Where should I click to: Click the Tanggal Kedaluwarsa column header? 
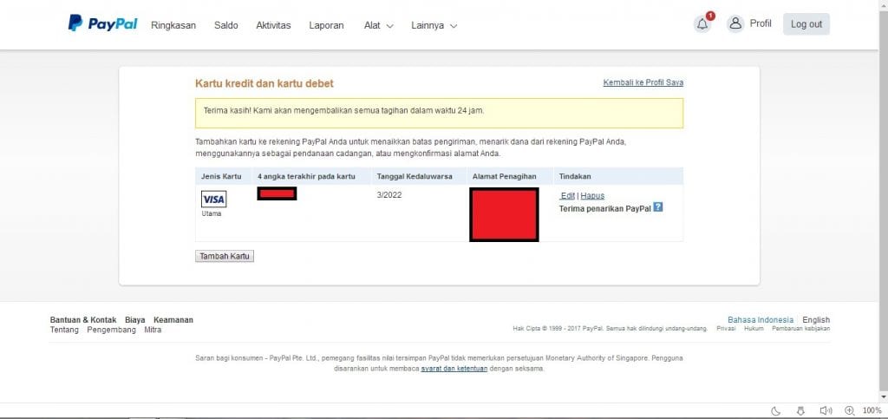(415, 177)
